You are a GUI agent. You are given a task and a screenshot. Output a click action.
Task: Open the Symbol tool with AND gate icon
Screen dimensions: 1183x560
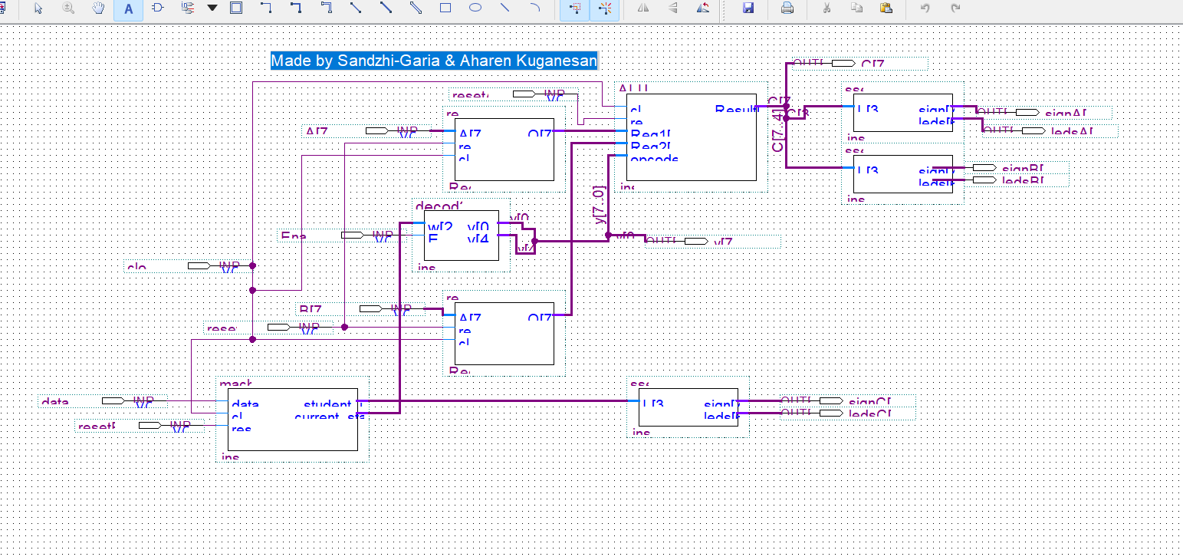158,8
